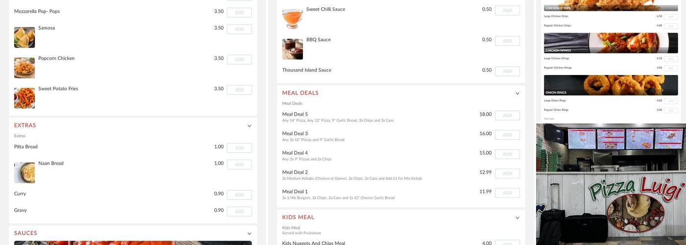Click the Naan Bread thumbnail
This screenshot has width=686, height=245.
[x=24, y=172]
